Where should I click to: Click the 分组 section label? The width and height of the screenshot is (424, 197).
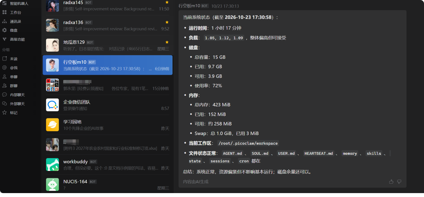click(x=6, y=50)
